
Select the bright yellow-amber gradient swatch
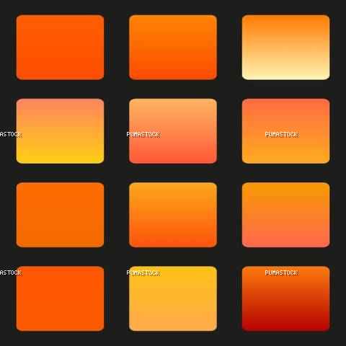(x=173, y=298)
